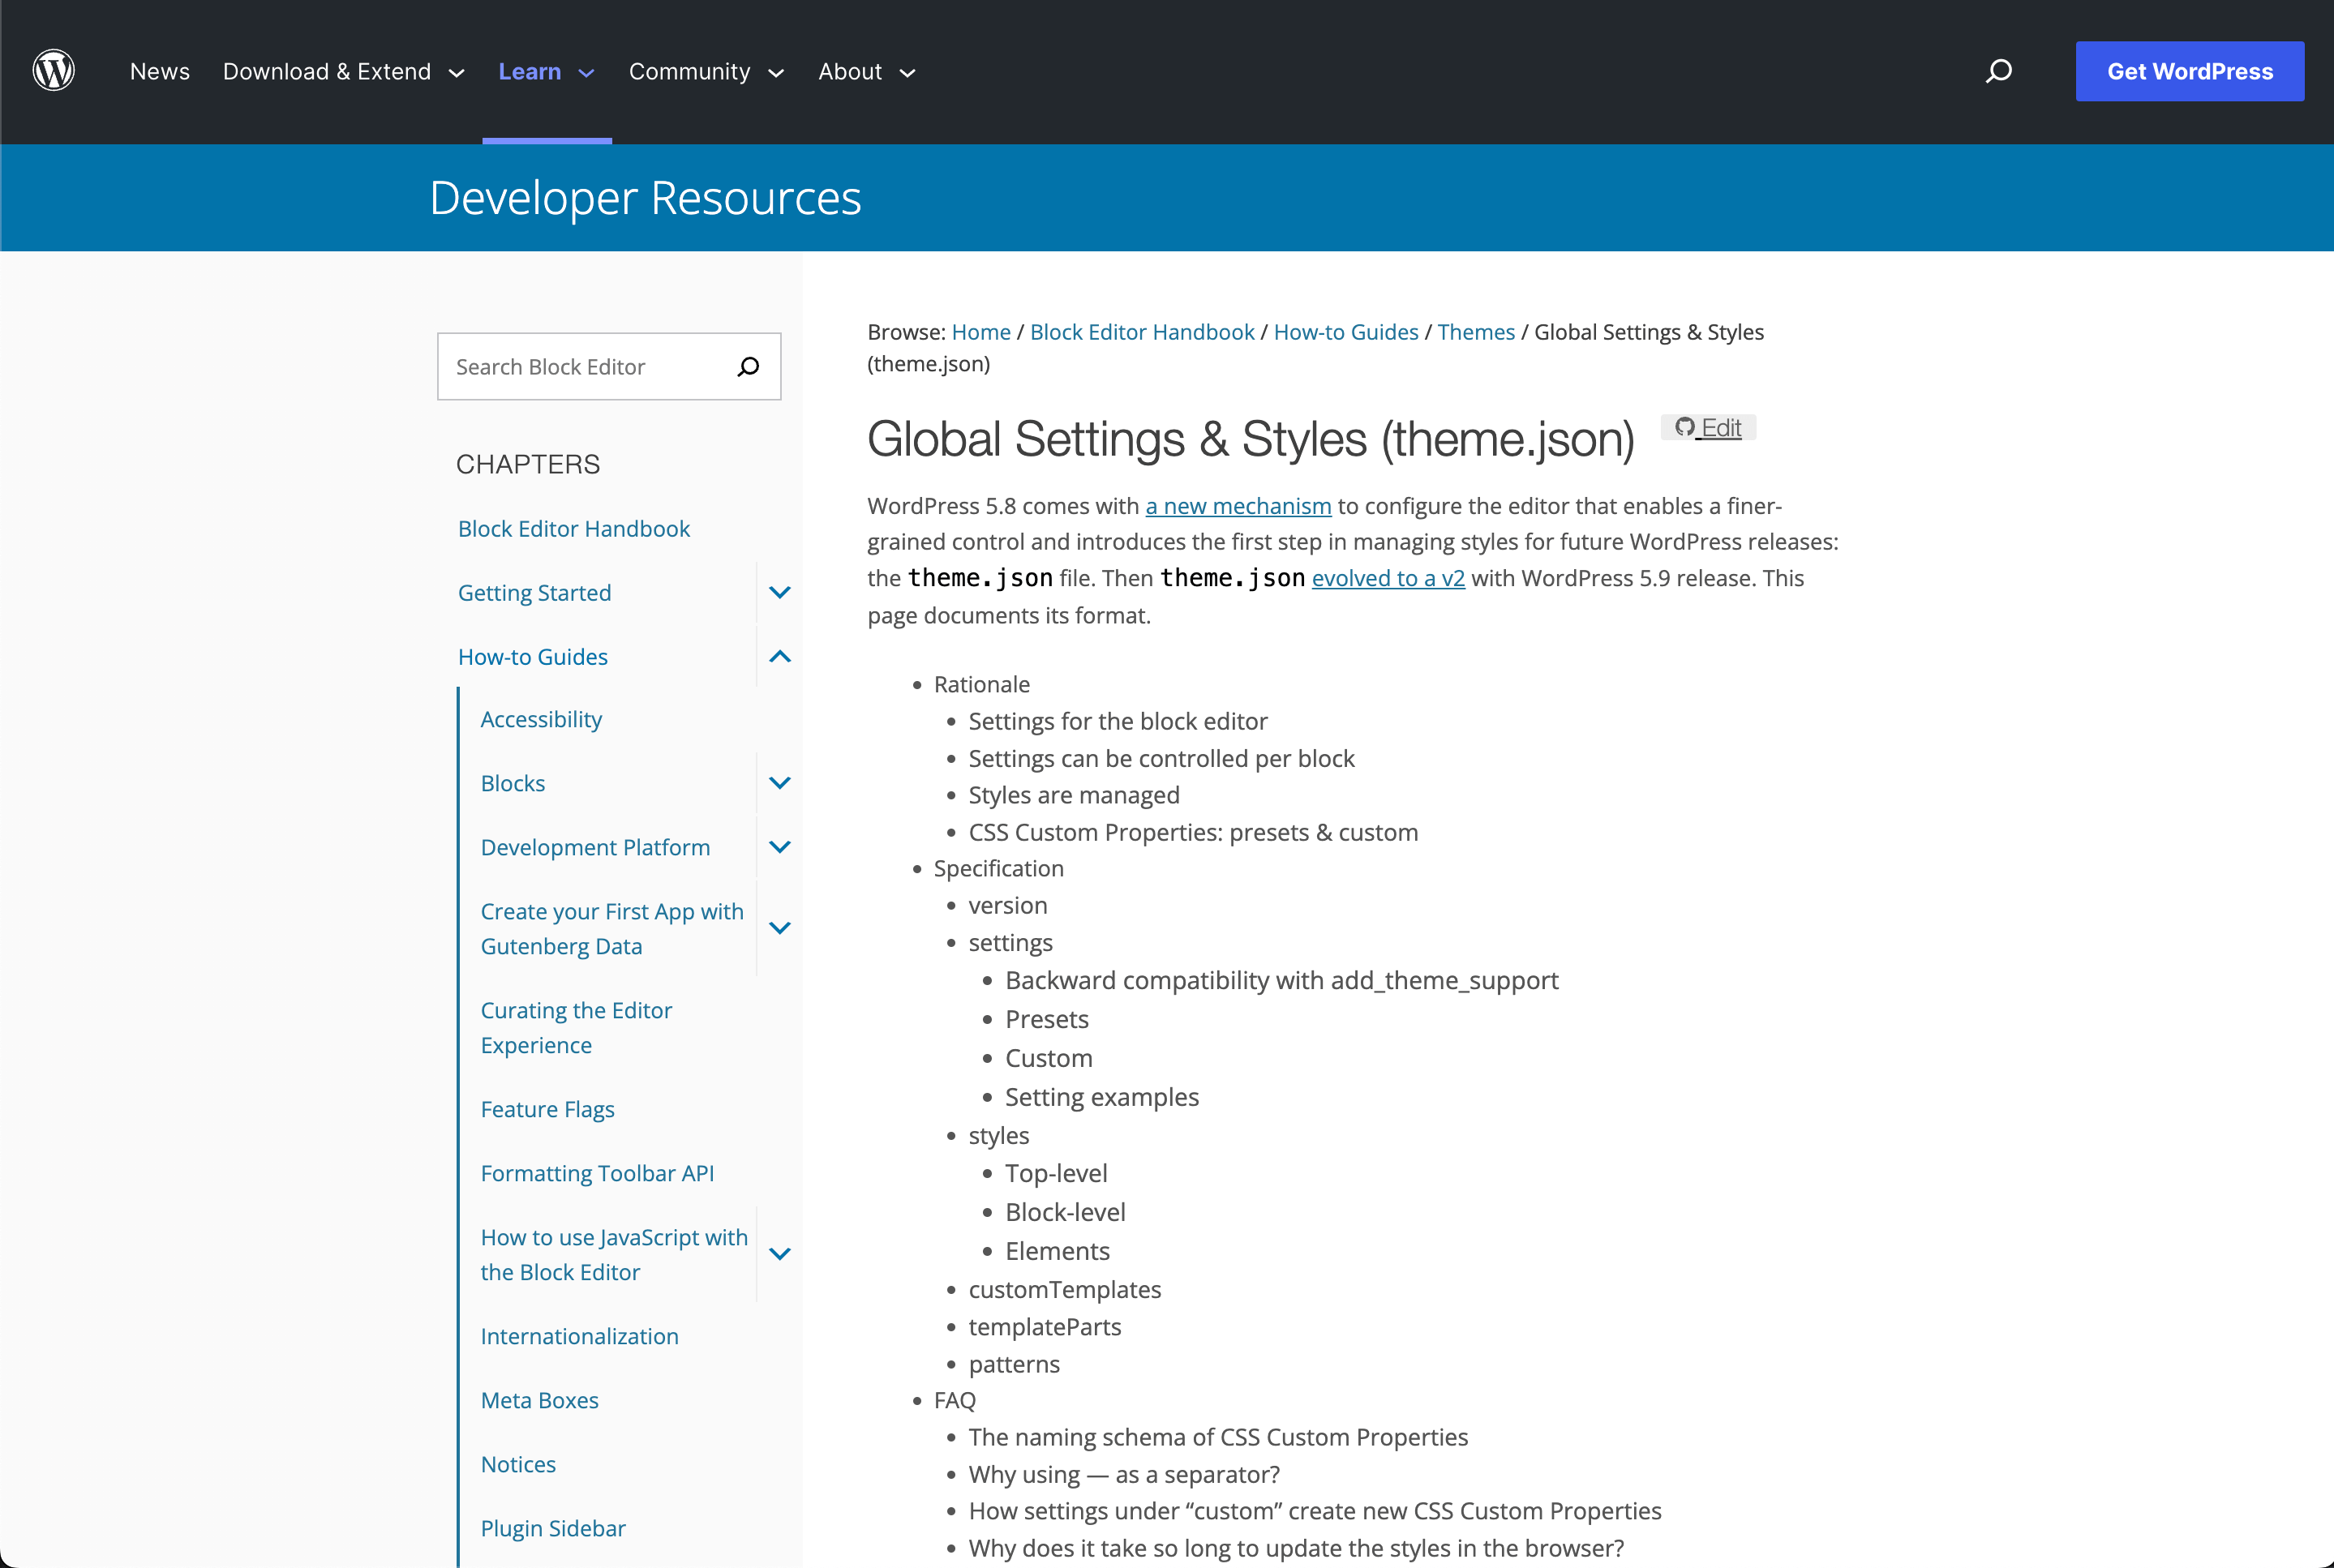Open Getting Started chapter link

pos(534,593)
